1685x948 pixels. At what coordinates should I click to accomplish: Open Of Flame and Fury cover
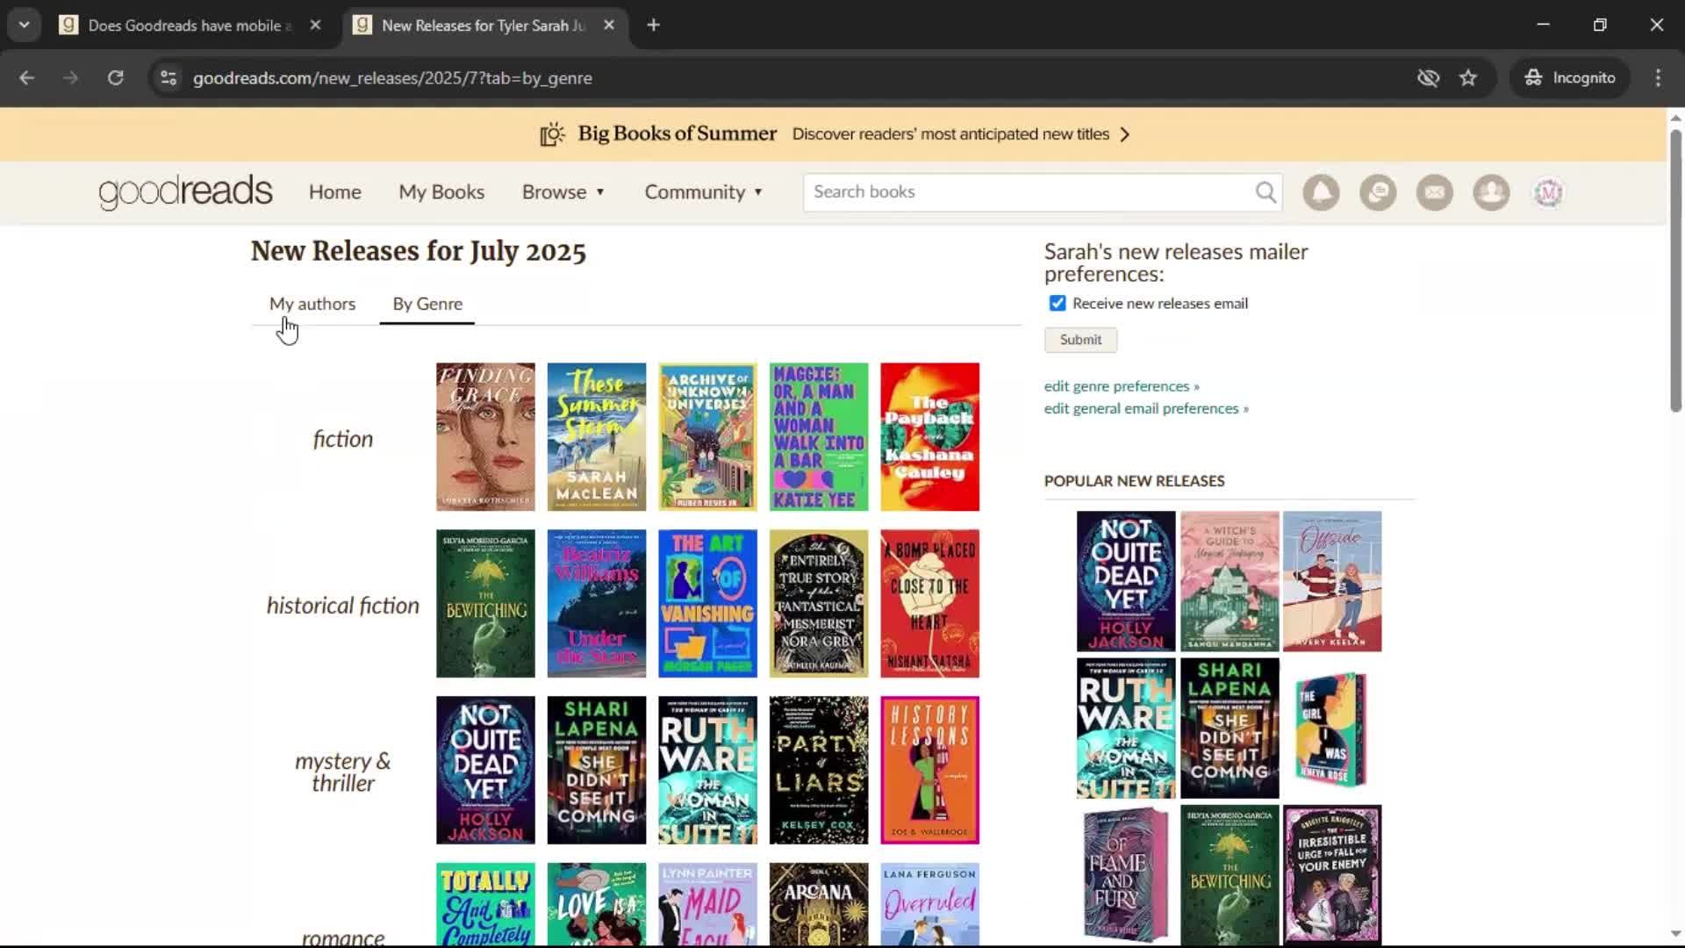pos(1126,875)
